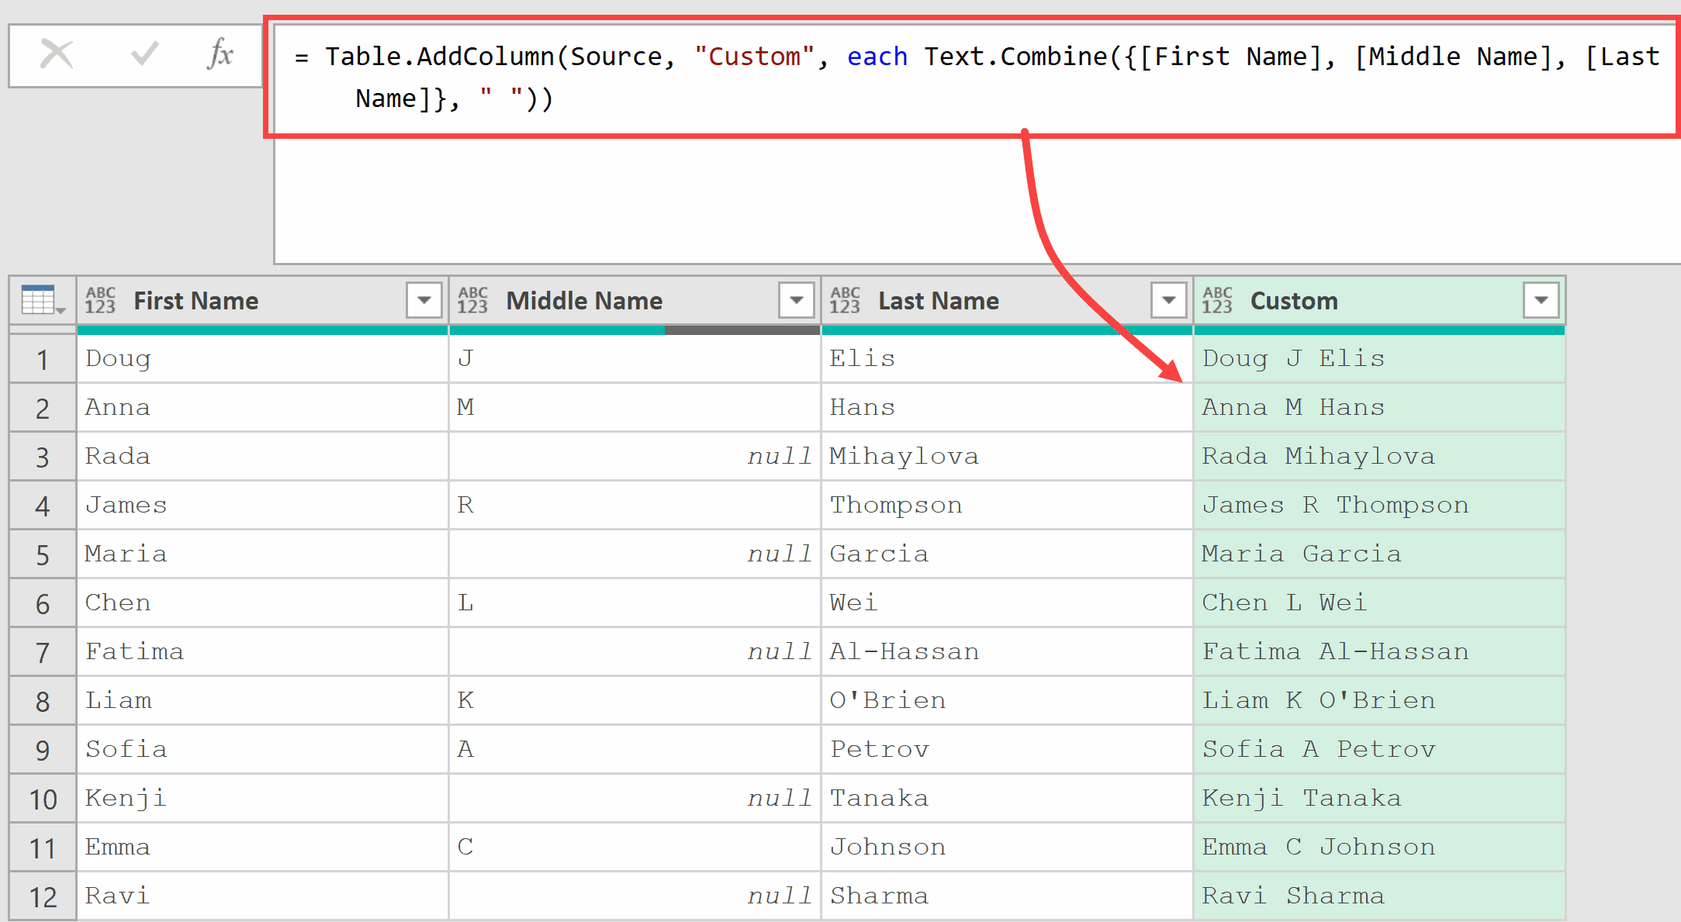The width and height of the screenshot is (1681, 922).
Task: Open Middle Name column filter dropdown
Action: coord(796,300)
